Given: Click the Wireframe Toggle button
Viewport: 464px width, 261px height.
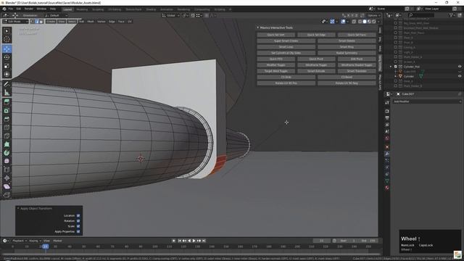Looking at the screenshot, I should click(x=316, y=65).
